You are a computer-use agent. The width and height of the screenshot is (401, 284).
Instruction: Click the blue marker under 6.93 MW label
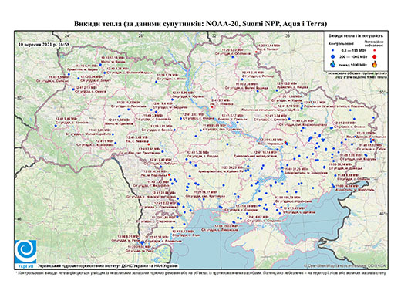(233, 57)
